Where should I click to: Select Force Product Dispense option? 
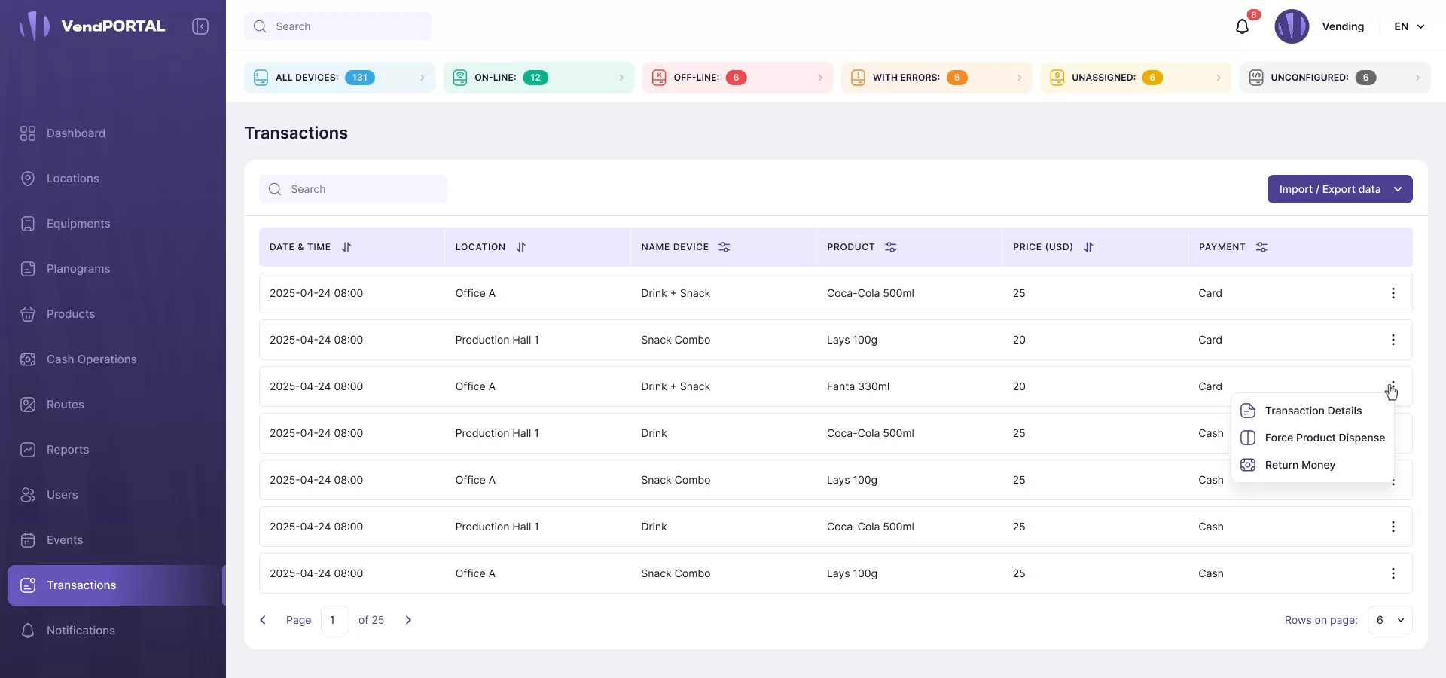(1324, 438)
